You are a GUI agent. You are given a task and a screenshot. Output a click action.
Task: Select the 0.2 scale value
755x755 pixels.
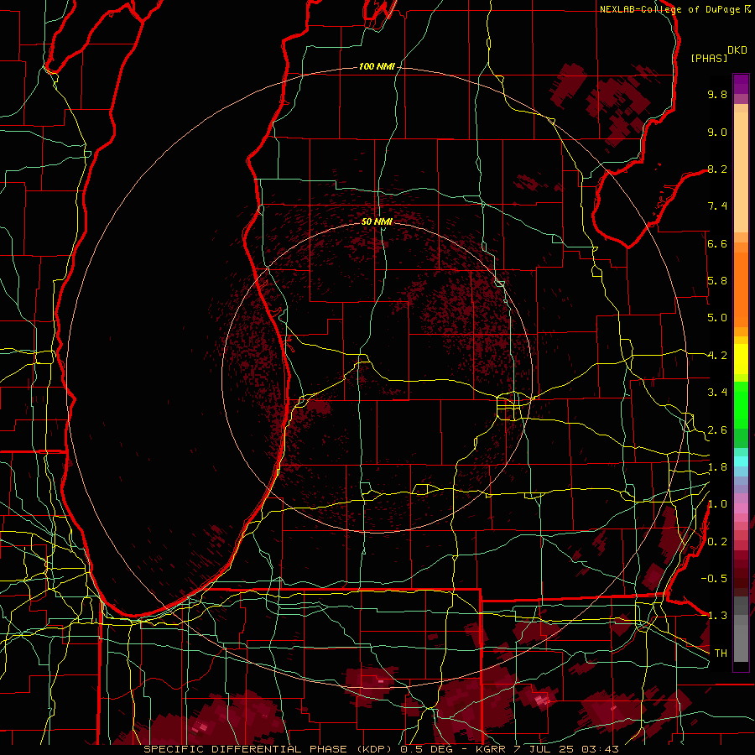(717, 542)
